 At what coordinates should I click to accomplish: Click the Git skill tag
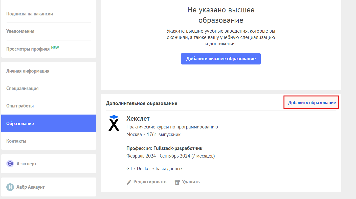tap(129, 169)
